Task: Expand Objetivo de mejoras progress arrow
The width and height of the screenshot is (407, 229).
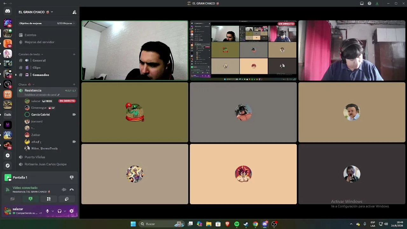Action: click(x=74, y=23)
